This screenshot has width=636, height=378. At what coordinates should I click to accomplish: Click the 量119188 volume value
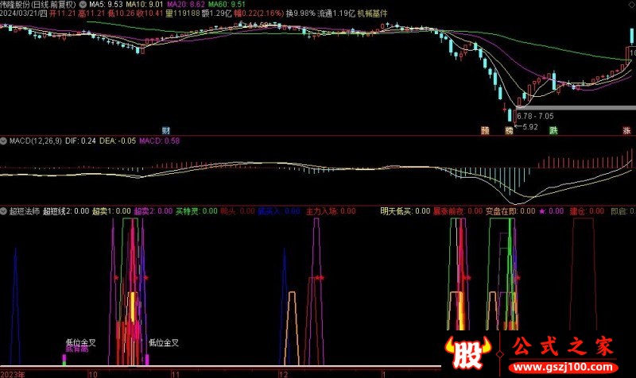point(183,13)
